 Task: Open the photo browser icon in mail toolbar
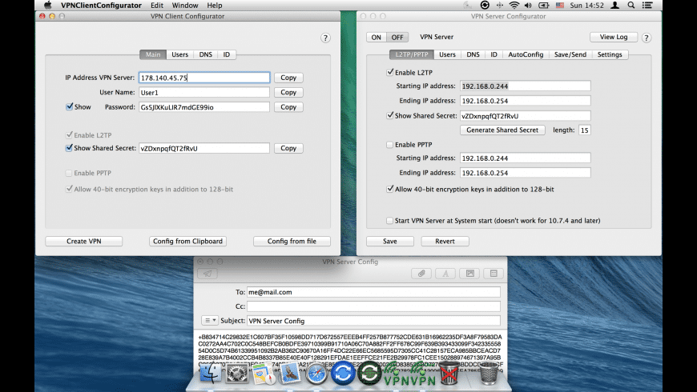[x=469, y=274]
